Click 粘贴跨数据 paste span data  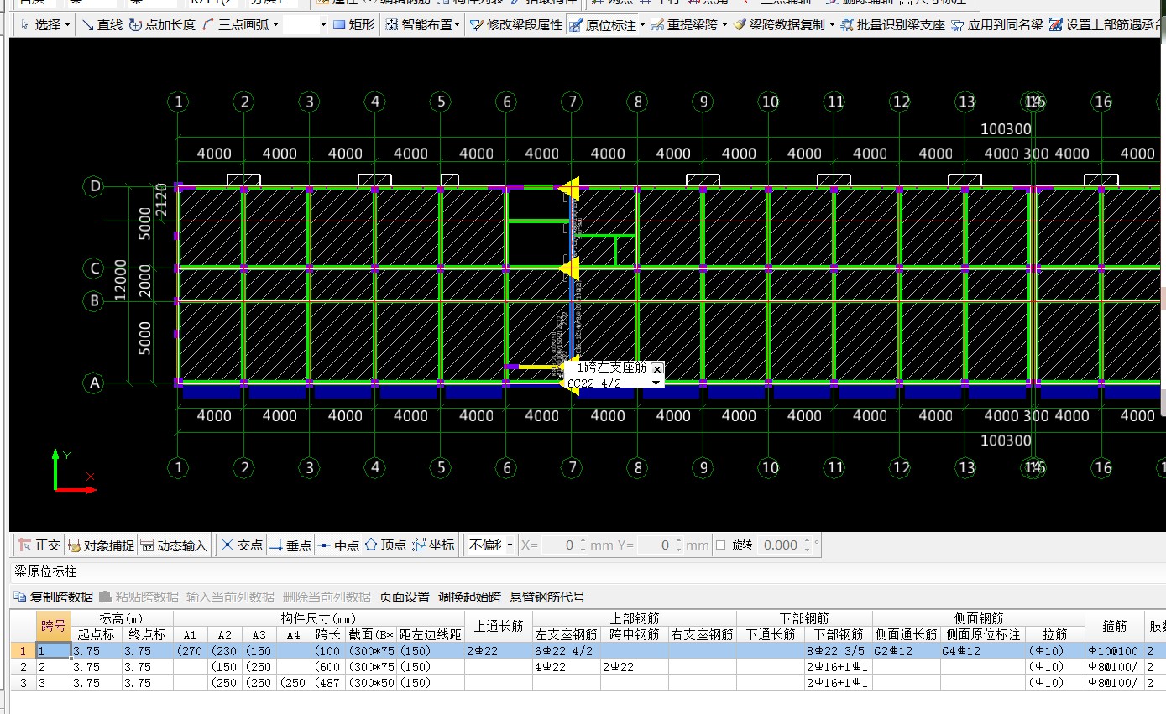click(139, 597)
